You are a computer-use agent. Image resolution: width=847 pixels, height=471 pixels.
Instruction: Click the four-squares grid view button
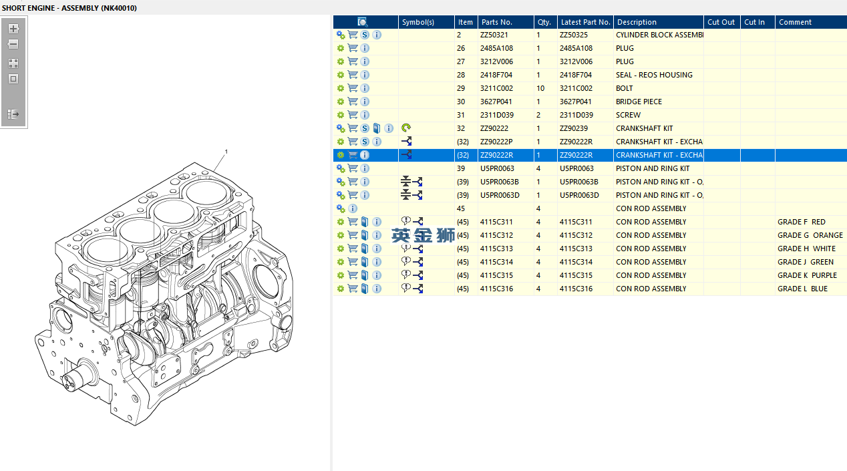(x=13, y=63)
